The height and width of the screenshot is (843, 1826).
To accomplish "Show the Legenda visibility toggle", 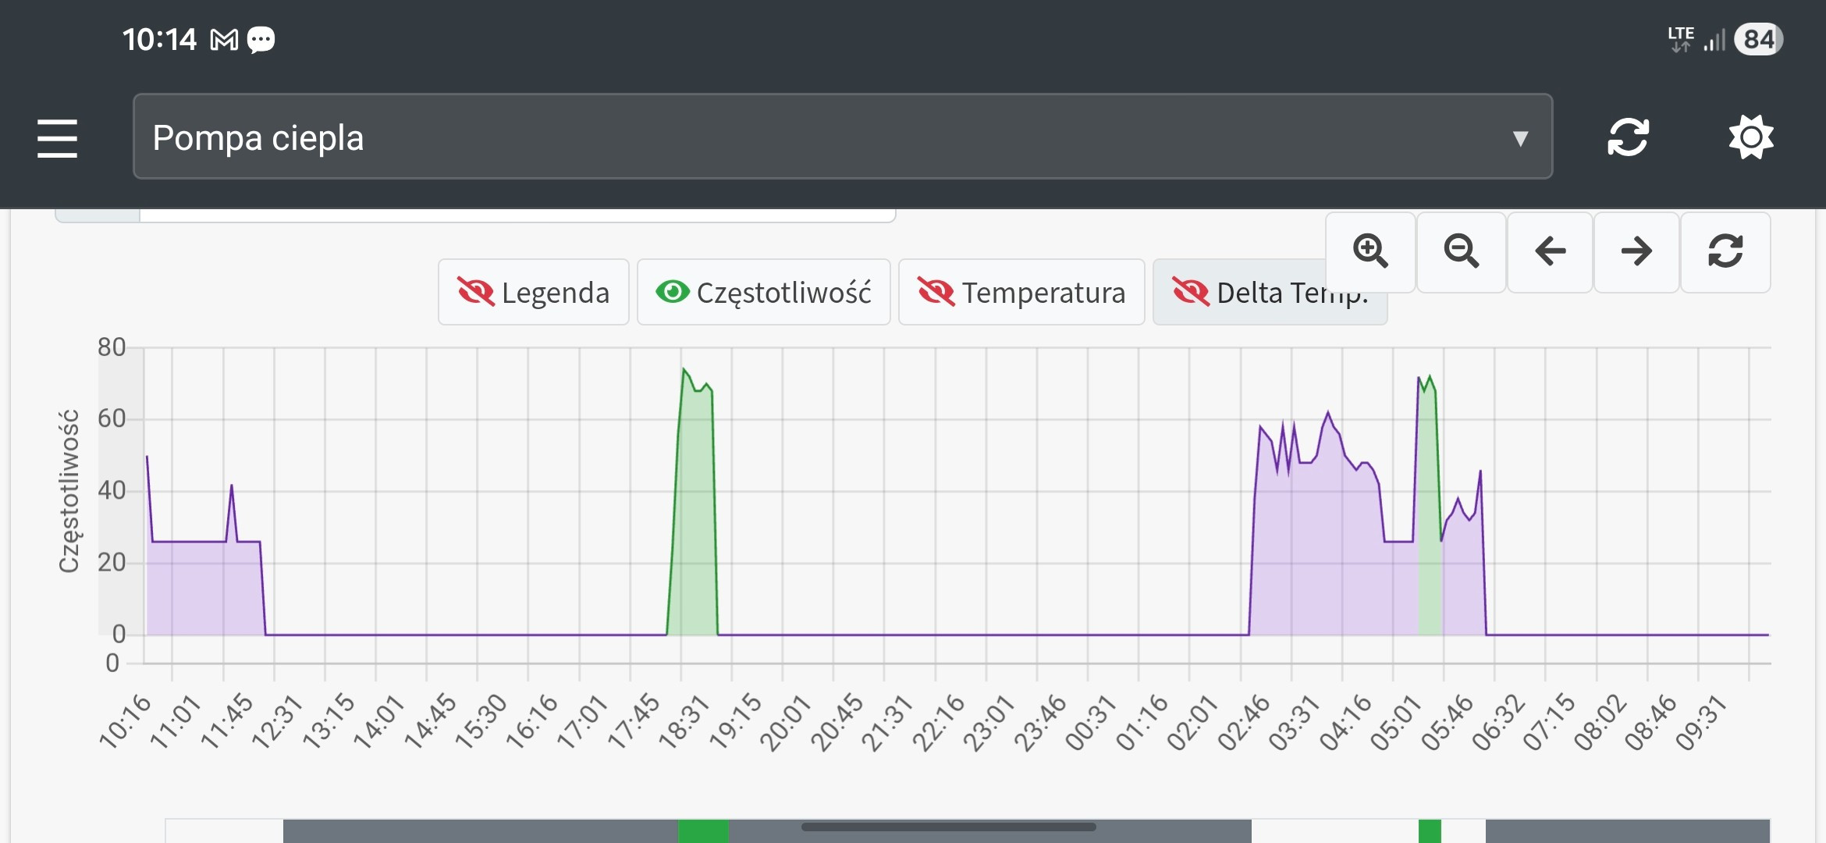I will (534, 293).
